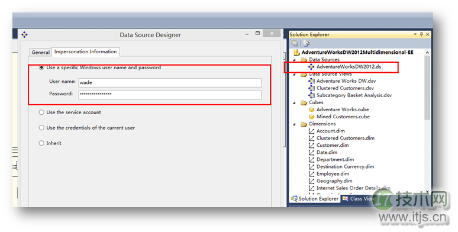The image size is (458, 232).
Task: Click the AdventureWorksDW2012.ds file icon
Action: tap(311, 67)
